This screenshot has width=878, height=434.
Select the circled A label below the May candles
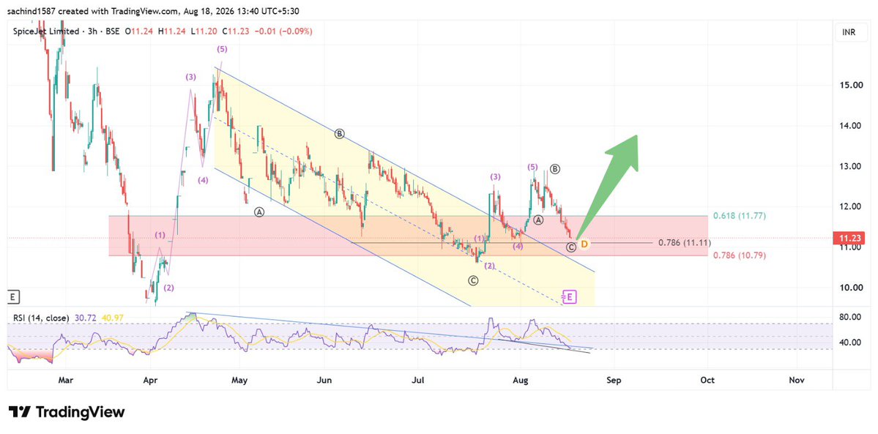click(x=258, y=212)
